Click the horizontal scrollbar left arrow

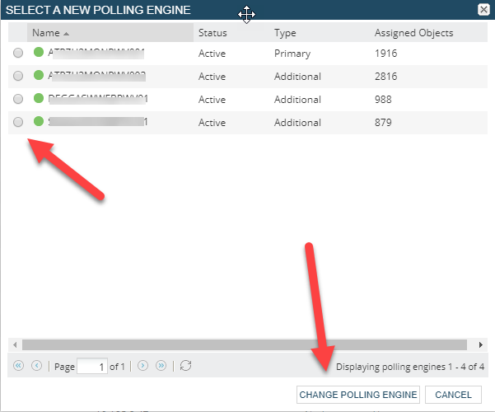[x=15, y=344]
